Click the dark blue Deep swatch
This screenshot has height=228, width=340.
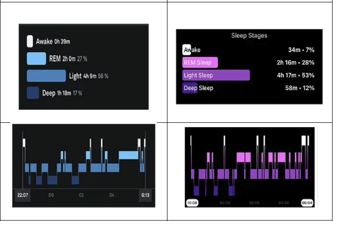[x=33, y=93]
